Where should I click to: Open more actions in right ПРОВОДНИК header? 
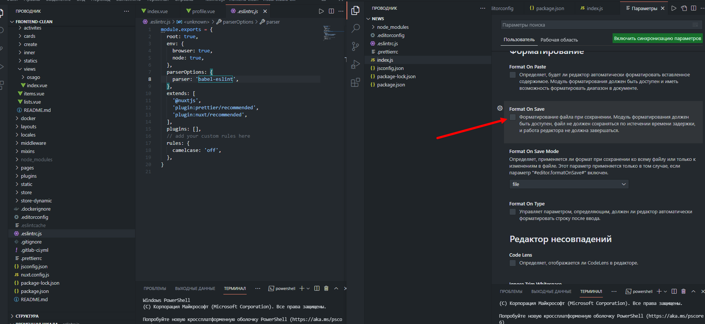click(x=483, y=8)
